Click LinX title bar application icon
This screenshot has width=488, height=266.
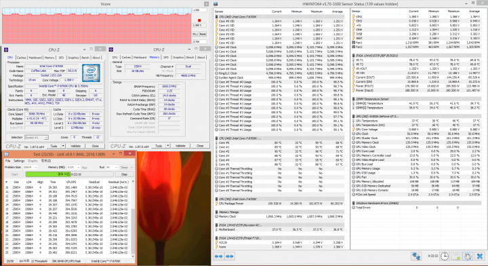7,154
